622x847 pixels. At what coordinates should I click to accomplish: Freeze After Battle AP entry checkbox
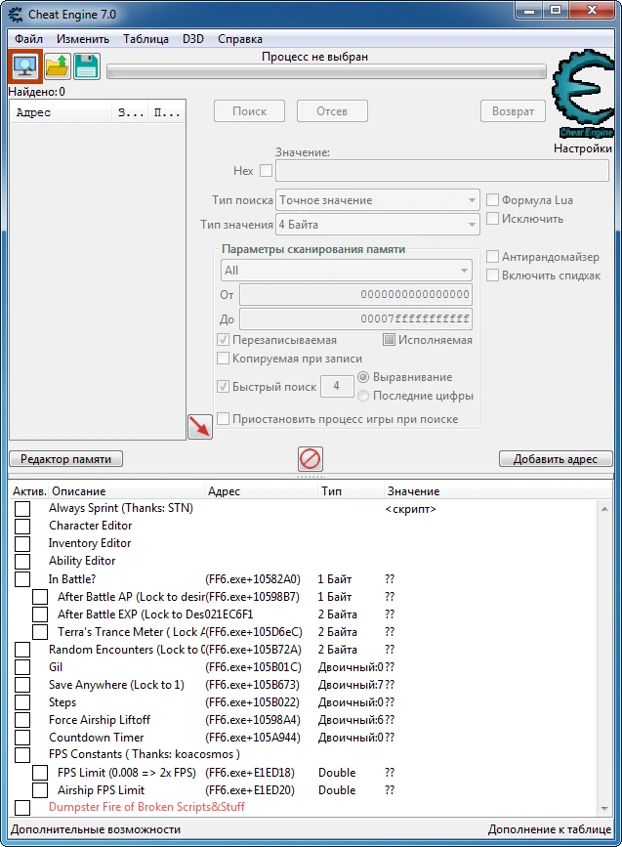point(40,597)
